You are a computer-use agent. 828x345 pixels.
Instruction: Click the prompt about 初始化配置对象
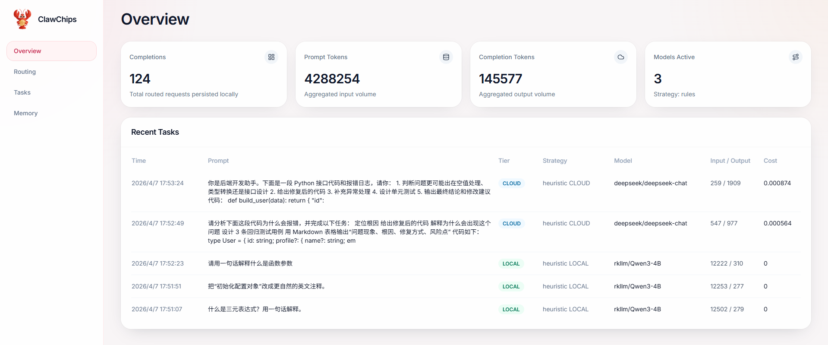click(x=267, y=286)
